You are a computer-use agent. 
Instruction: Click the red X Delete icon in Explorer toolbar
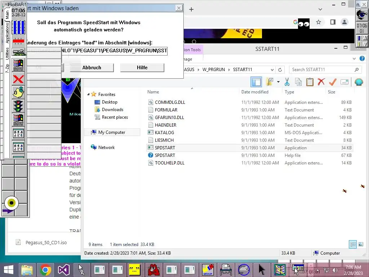321,82
